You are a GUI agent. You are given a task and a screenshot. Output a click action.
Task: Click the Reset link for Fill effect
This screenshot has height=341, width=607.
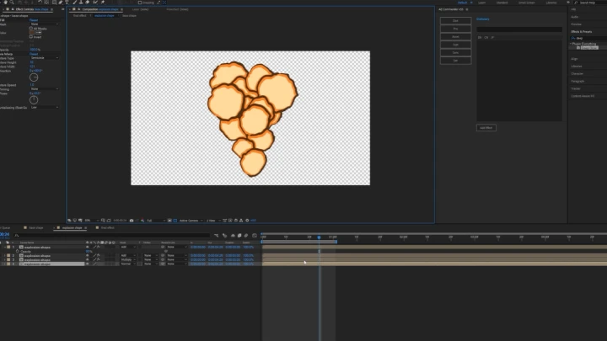tap(34, 20)
